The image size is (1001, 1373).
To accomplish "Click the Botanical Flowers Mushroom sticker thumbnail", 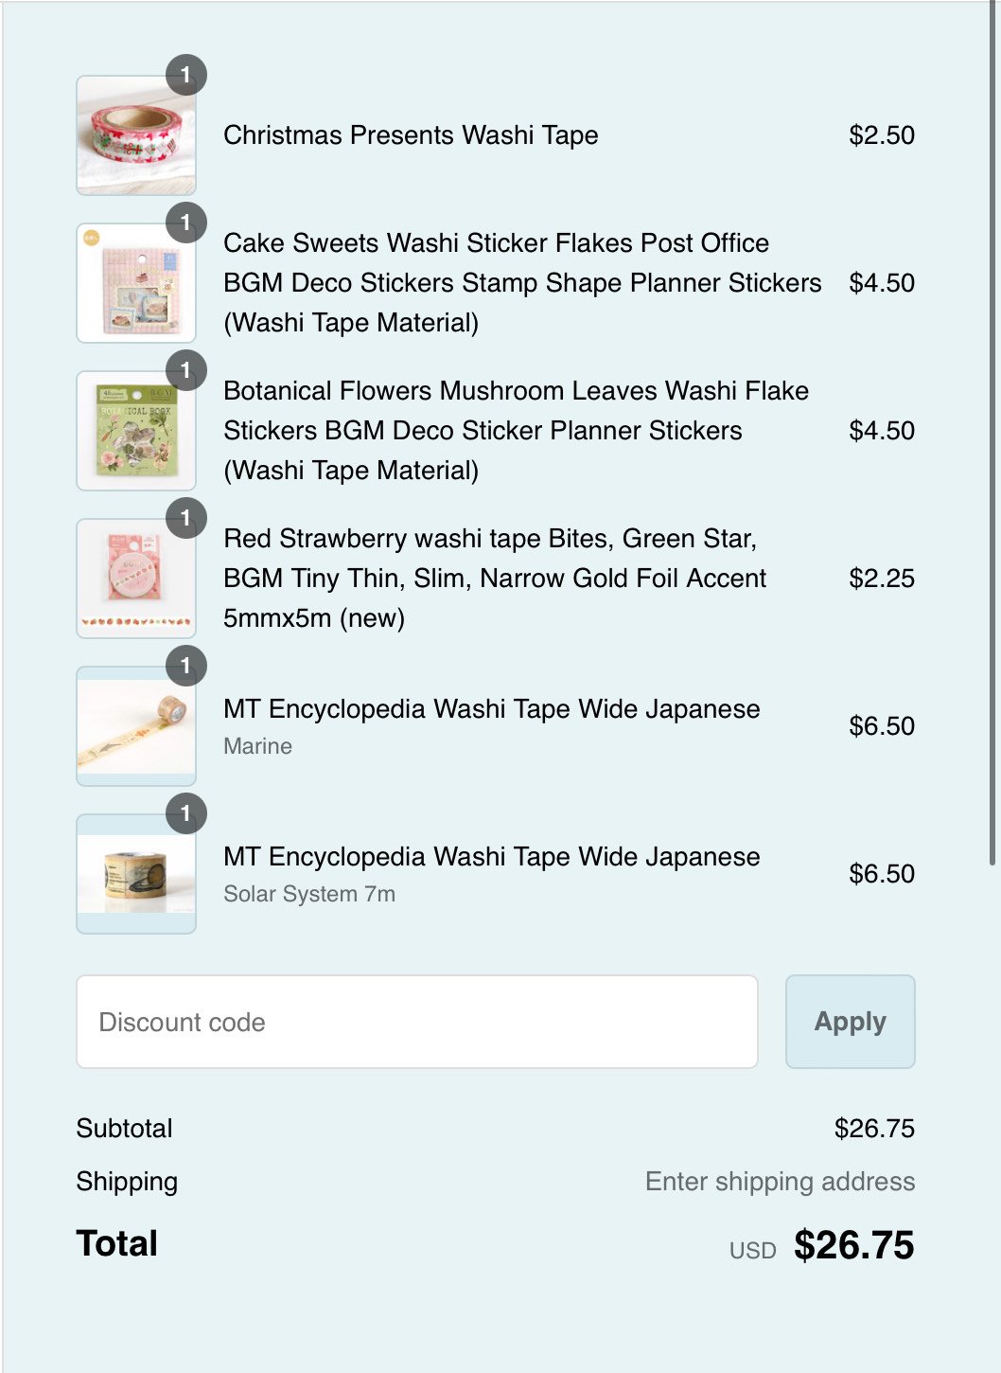I will pos(135,432).
